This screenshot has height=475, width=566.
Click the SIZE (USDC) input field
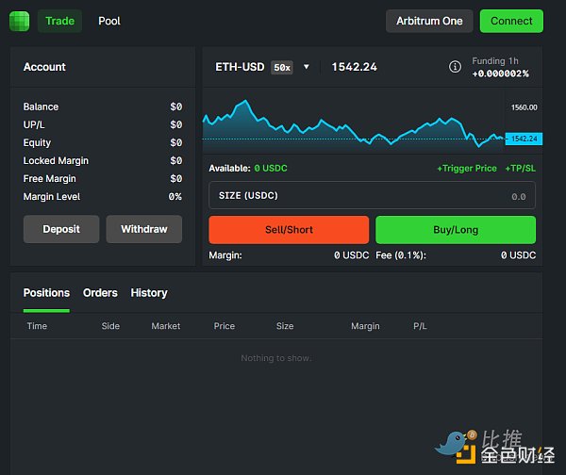click(x=372, y=195)
